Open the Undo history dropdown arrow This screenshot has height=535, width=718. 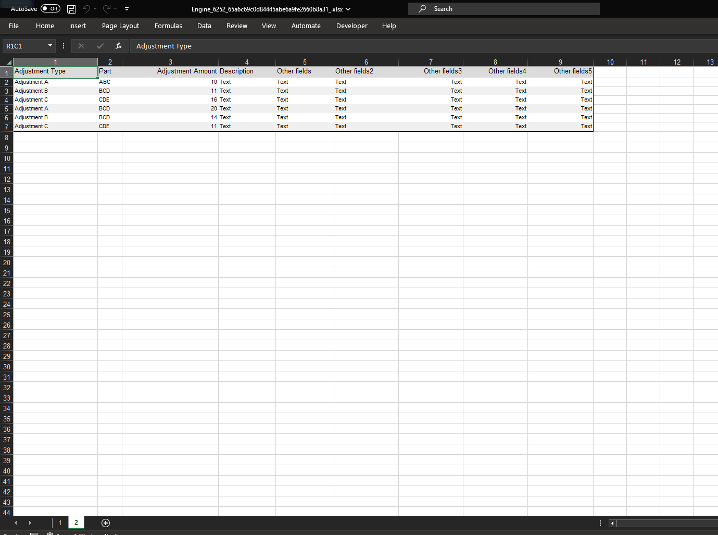coord(94,8)
